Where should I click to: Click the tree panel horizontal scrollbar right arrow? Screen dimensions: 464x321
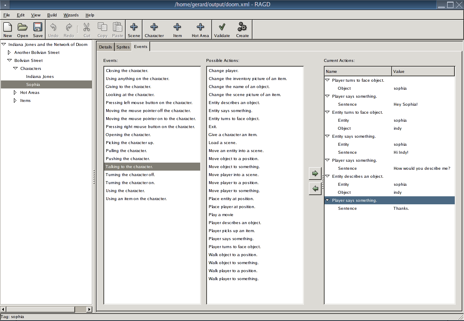89,309
